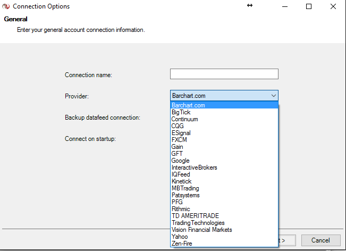Viewport: 346px width, 251px height.
Task: Select Patsystems from the list
Action: click(x=224, y=195)
